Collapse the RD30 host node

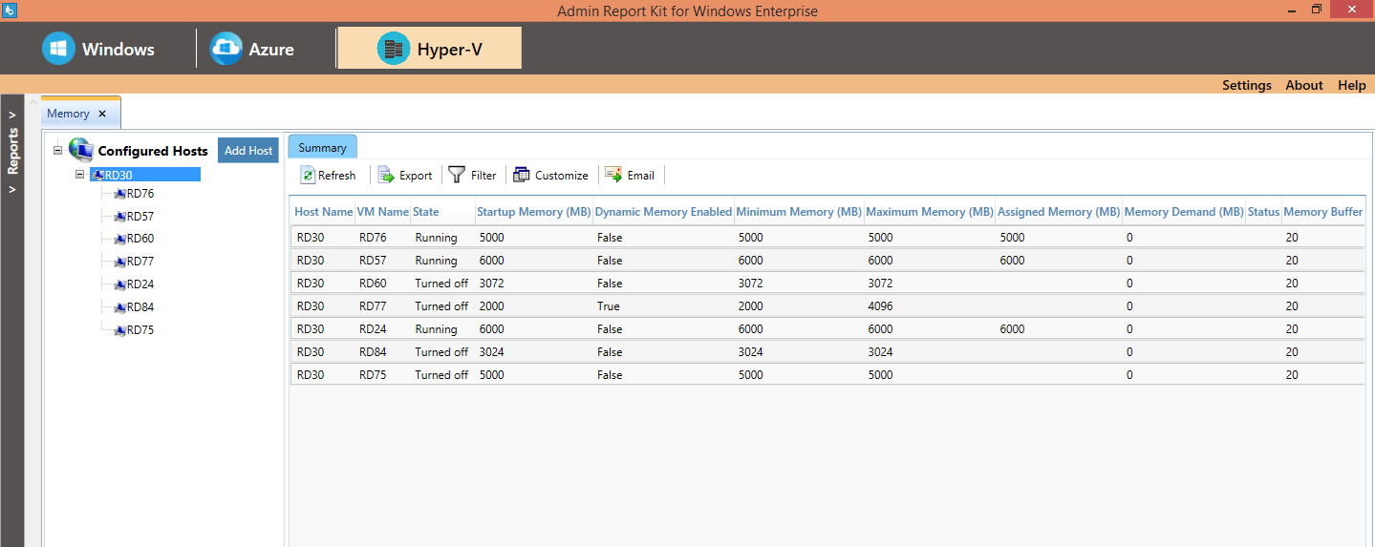[x=80, y=175]
